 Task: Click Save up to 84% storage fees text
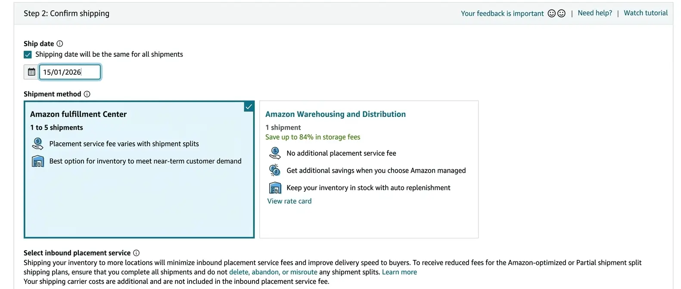pos(313,137)
